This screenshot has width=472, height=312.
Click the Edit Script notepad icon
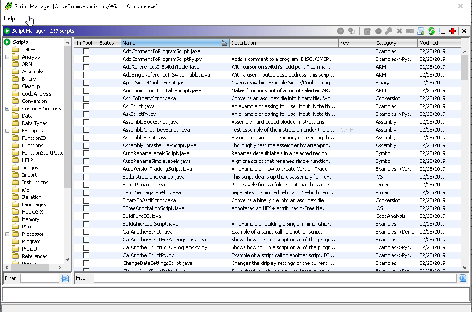point(367,31)
